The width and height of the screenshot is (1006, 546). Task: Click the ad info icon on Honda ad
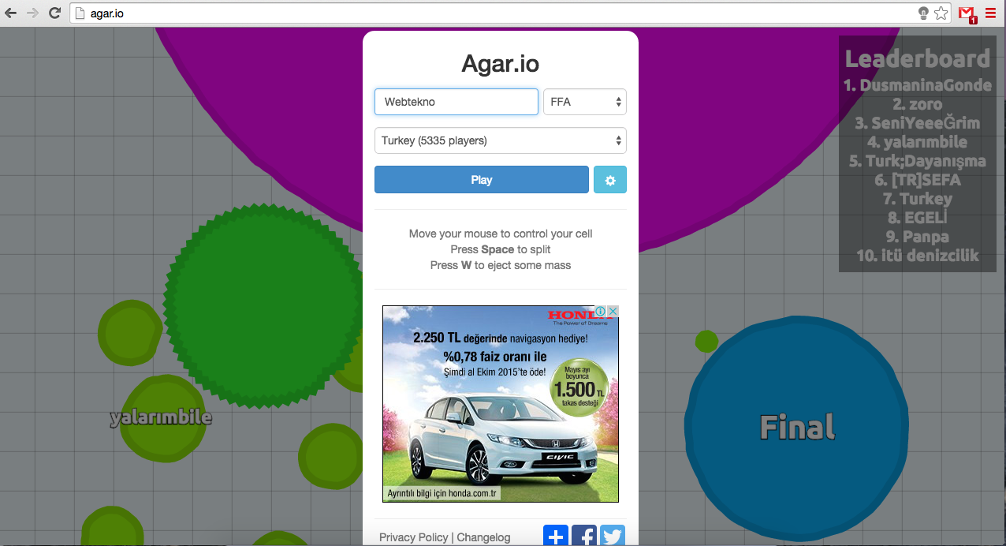click(601, 312)
